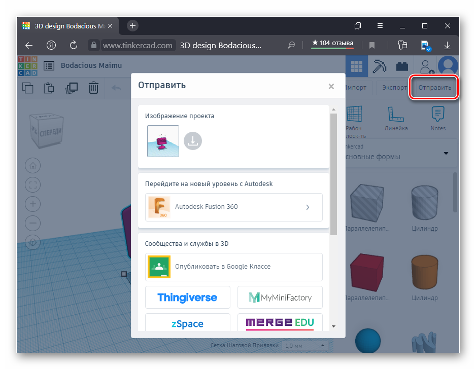Viewport: 476px width, 369px height.
Task: Click the download project image icon
Action: 193,141
